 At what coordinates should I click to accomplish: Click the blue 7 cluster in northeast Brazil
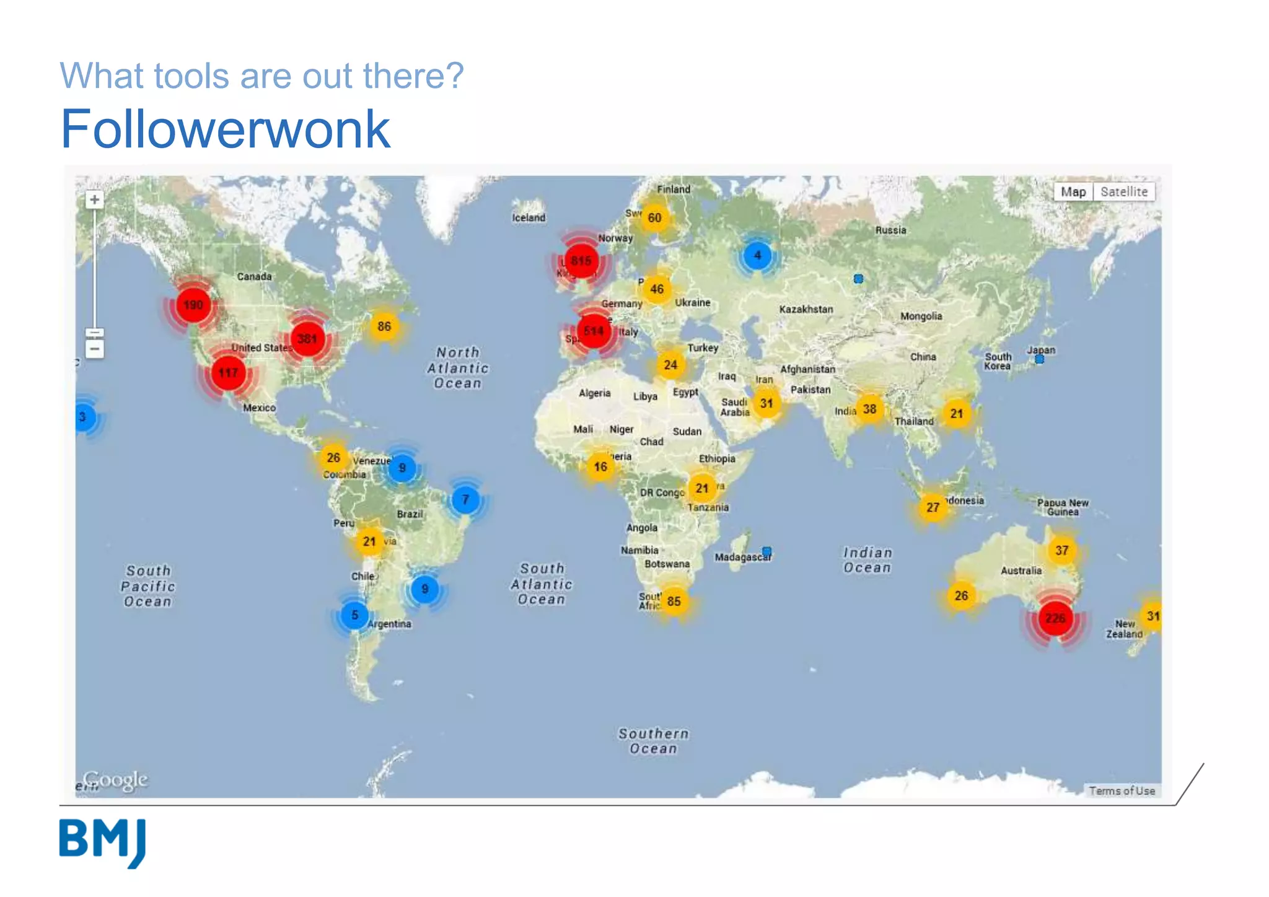pos(465,499)
